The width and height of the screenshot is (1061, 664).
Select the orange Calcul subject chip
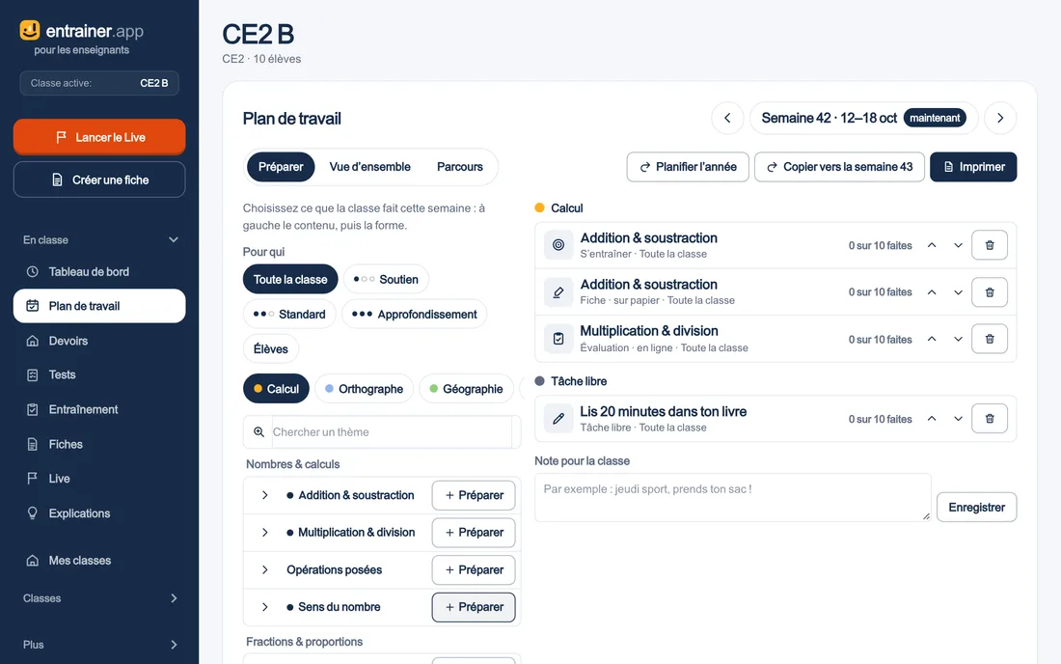click(276, 389)
